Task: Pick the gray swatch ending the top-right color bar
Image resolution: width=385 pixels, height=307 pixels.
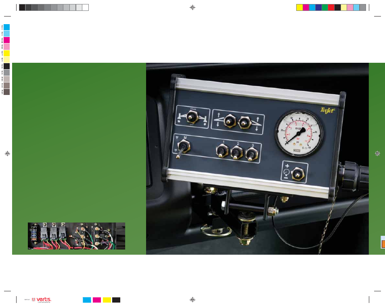Action: (x=363, y=7)
